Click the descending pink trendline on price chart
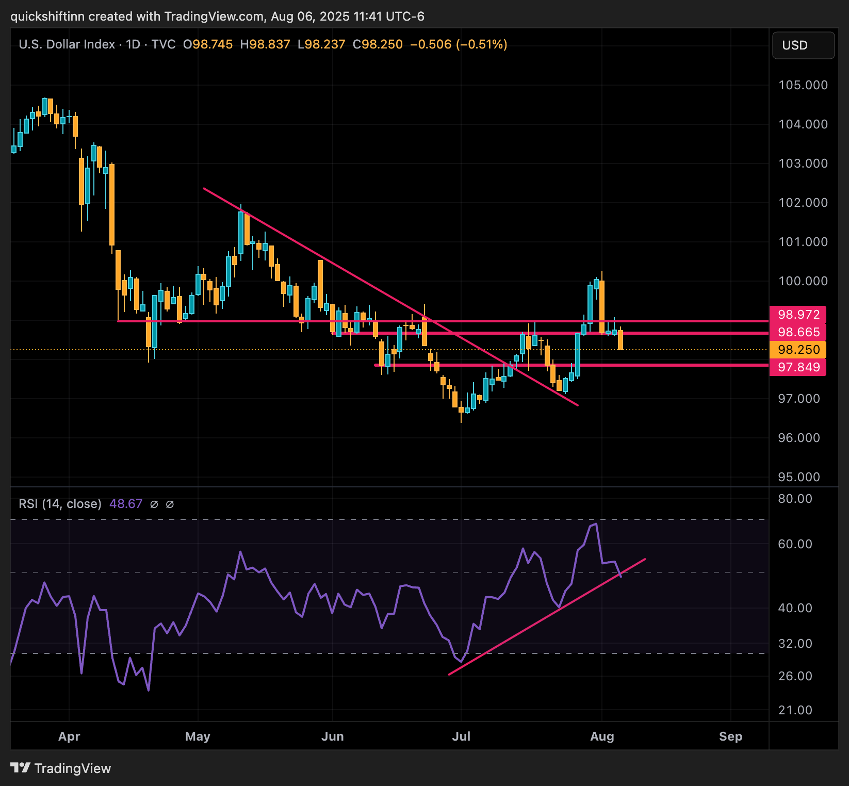849x786 pixels. [x=390, y=297]
